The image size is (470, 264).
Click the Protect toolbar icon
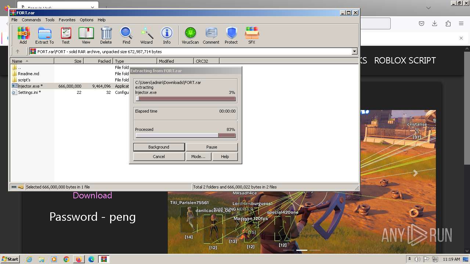point(231,36)
